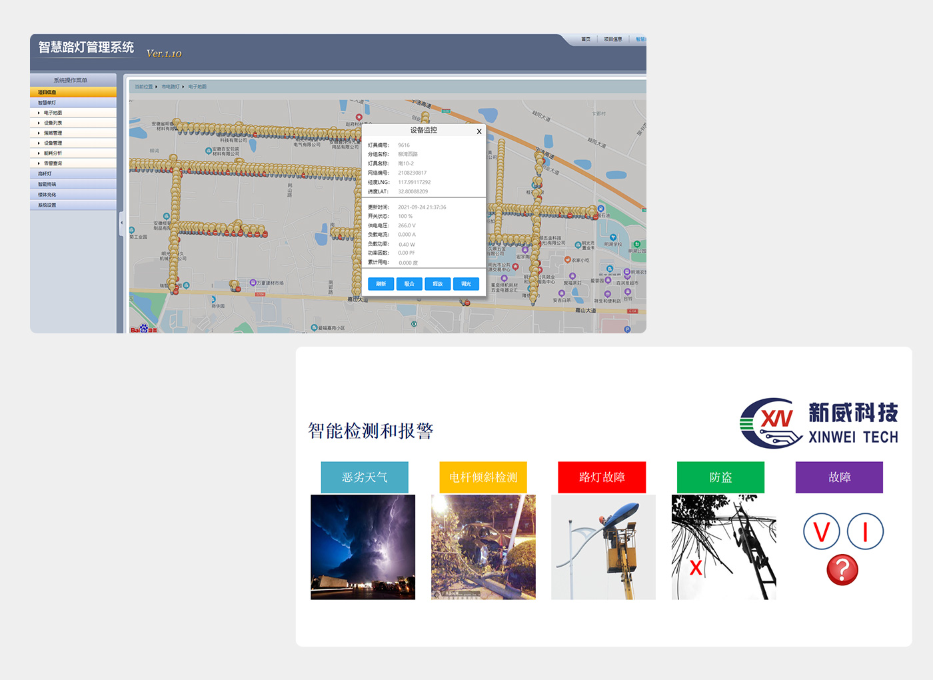Open 调光 dimming control
The image size is (933, 680).
[466, 284]
